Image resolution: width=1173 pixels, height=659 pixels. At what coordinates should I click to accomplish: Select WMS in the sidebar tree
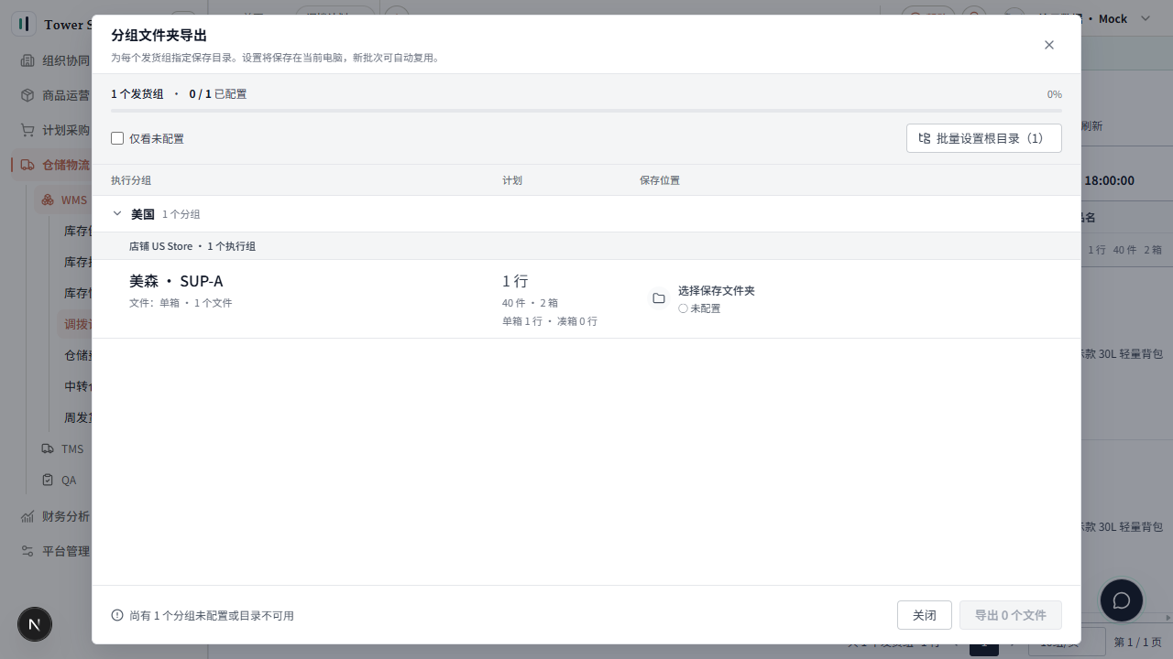pos(74,200)
